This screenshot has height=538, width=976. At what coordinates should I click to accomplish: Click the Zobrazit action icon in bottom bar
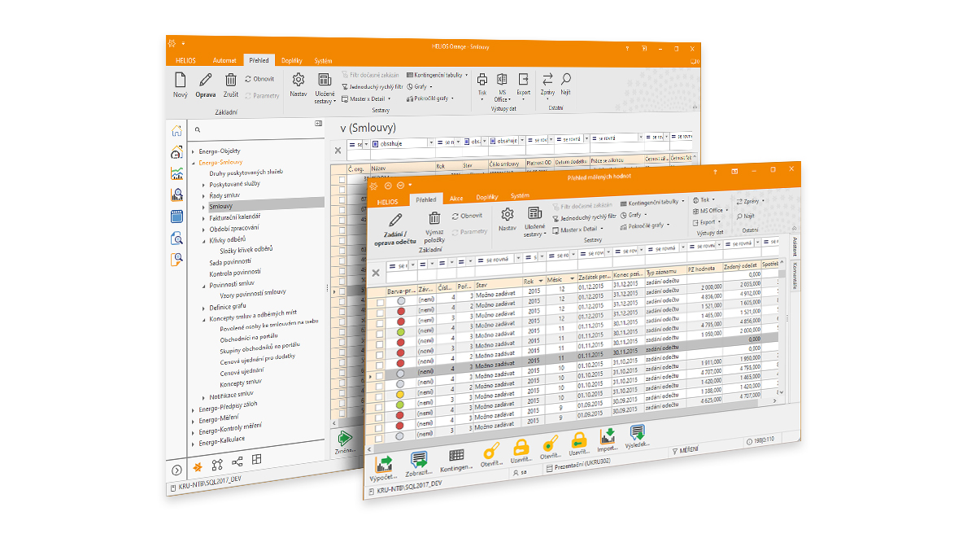[419, 460]
